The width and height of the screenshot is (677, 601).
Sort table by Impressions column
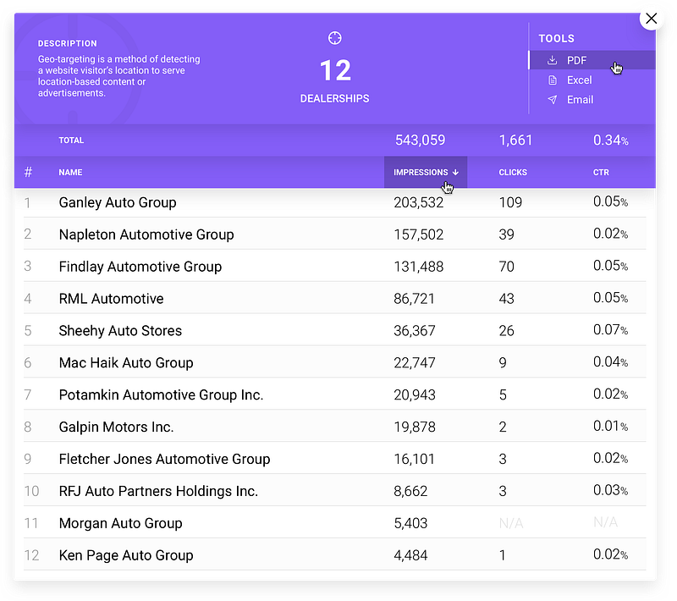coord(421,172)
